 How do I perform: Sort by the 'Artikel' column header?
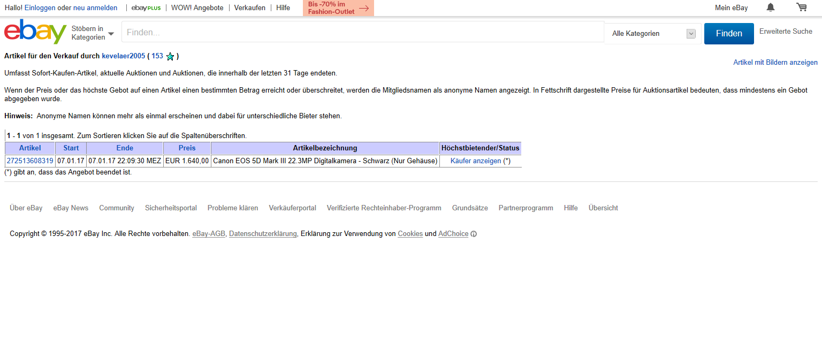(30, 148)
